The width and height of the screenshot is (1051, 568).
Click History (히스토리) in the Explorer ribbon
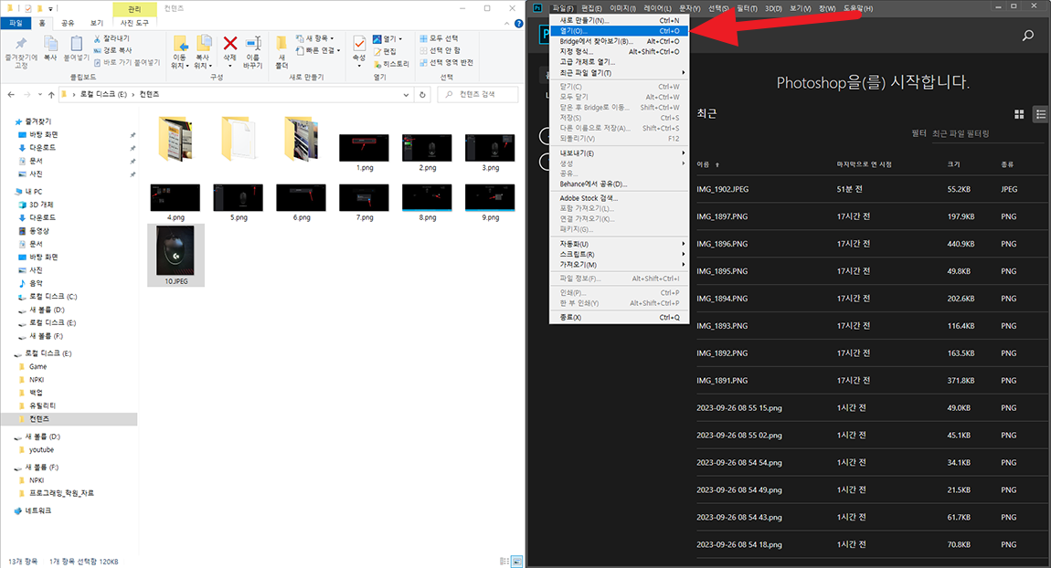(x=391, y=64)
